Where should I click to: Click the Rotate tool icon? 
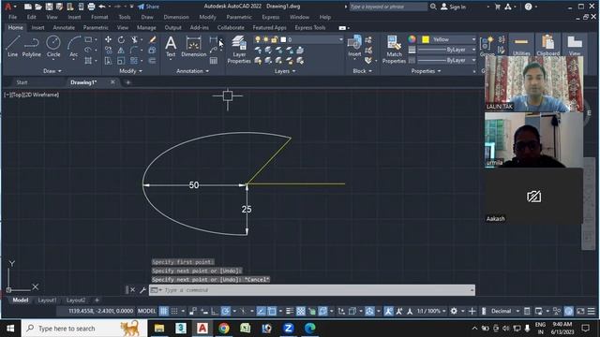pyautogui.click(x=121, y=39)
